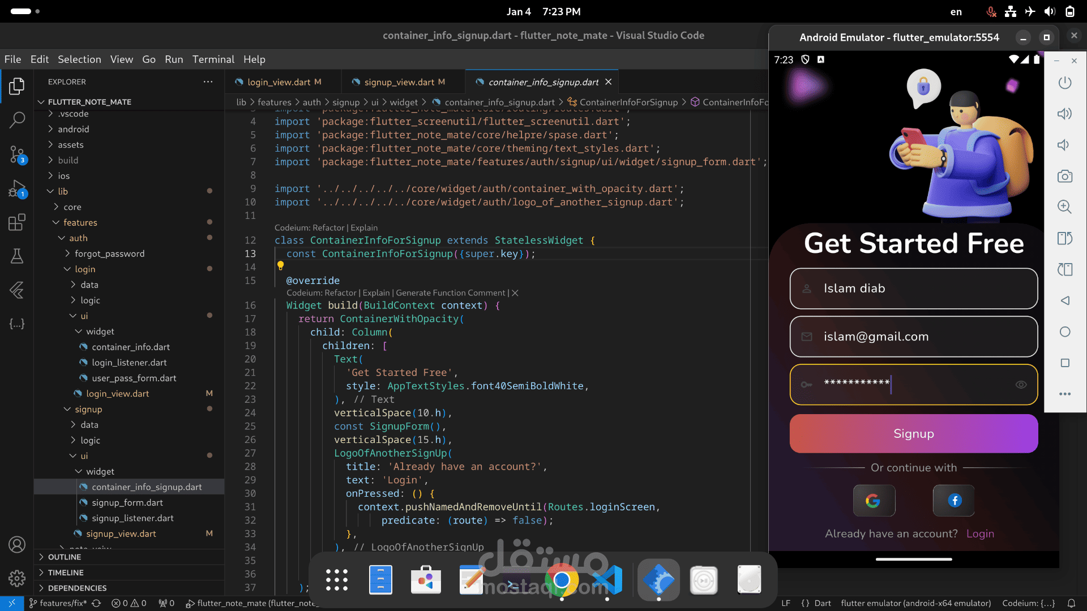Tap the Facebook sign-in button
The image size is (1087, 611).
point(954,501)
